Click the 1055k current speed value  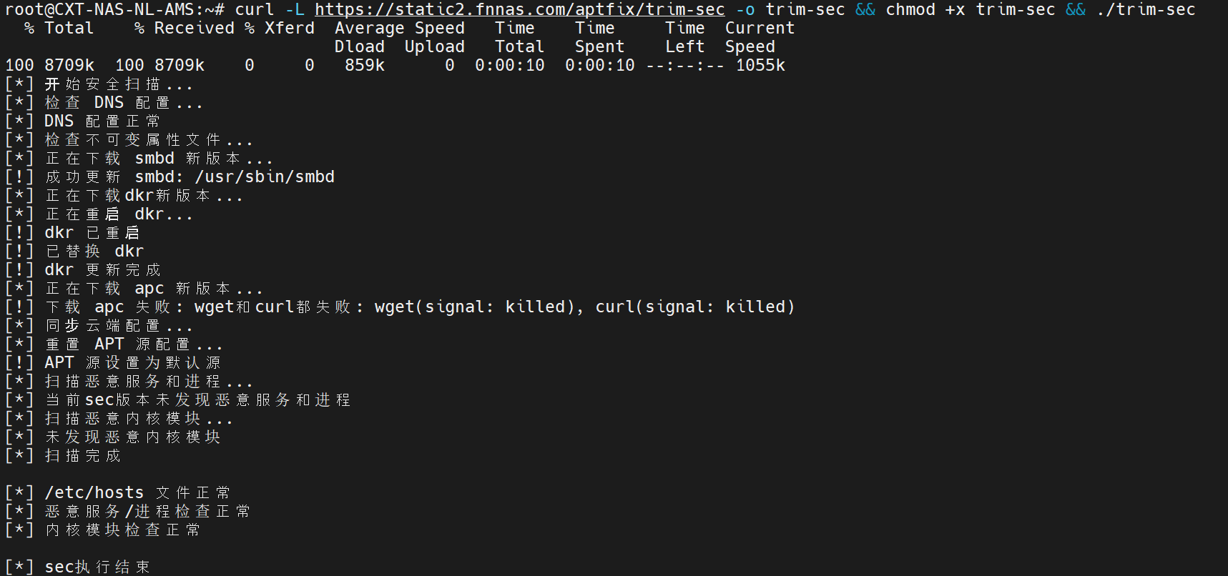click(760, 65)
